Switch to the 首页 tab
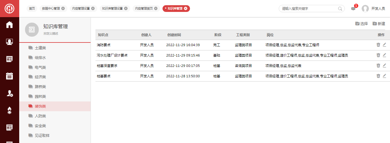The width and height of the screenshot is (390, 143). (32, 9)
